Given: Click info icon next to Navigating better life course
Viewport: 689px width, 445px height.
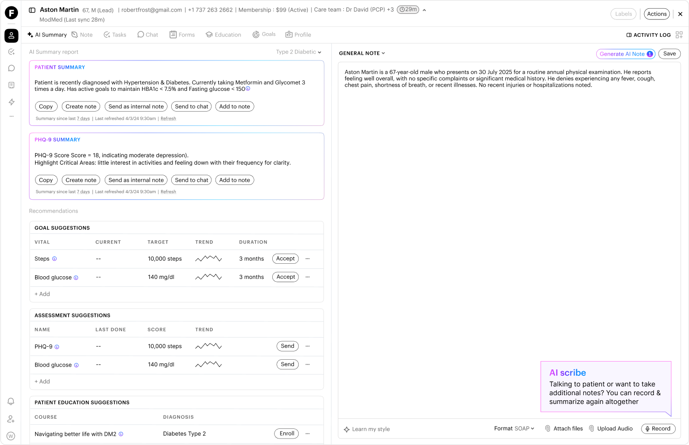Looking at the screenshot, I should tap(121, 434).
